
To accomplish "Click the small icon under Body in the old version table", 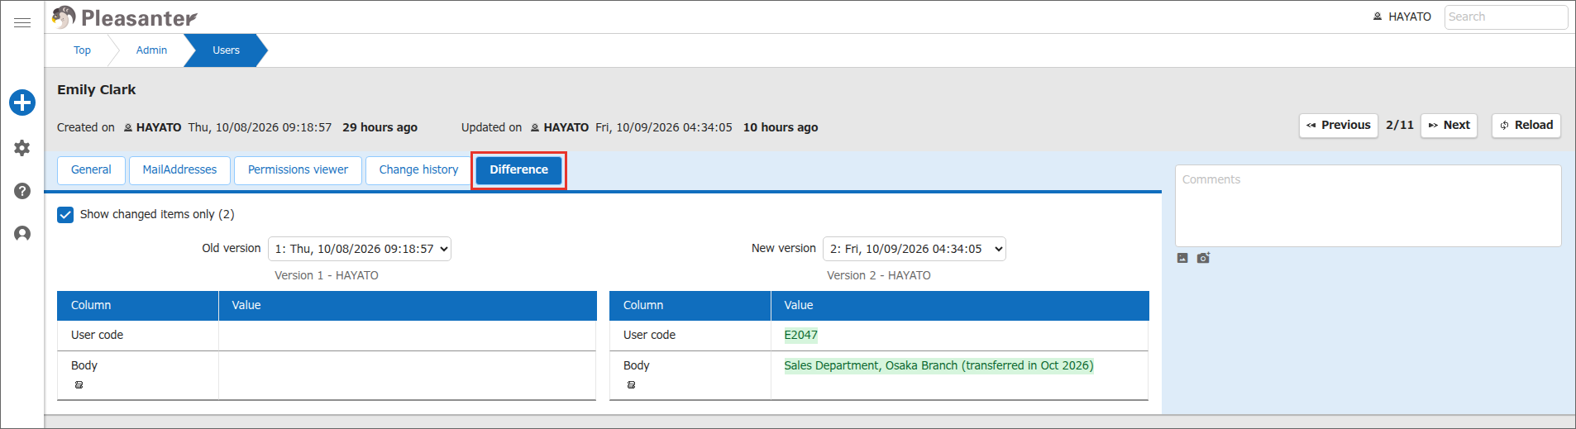I will click(79, 385).
